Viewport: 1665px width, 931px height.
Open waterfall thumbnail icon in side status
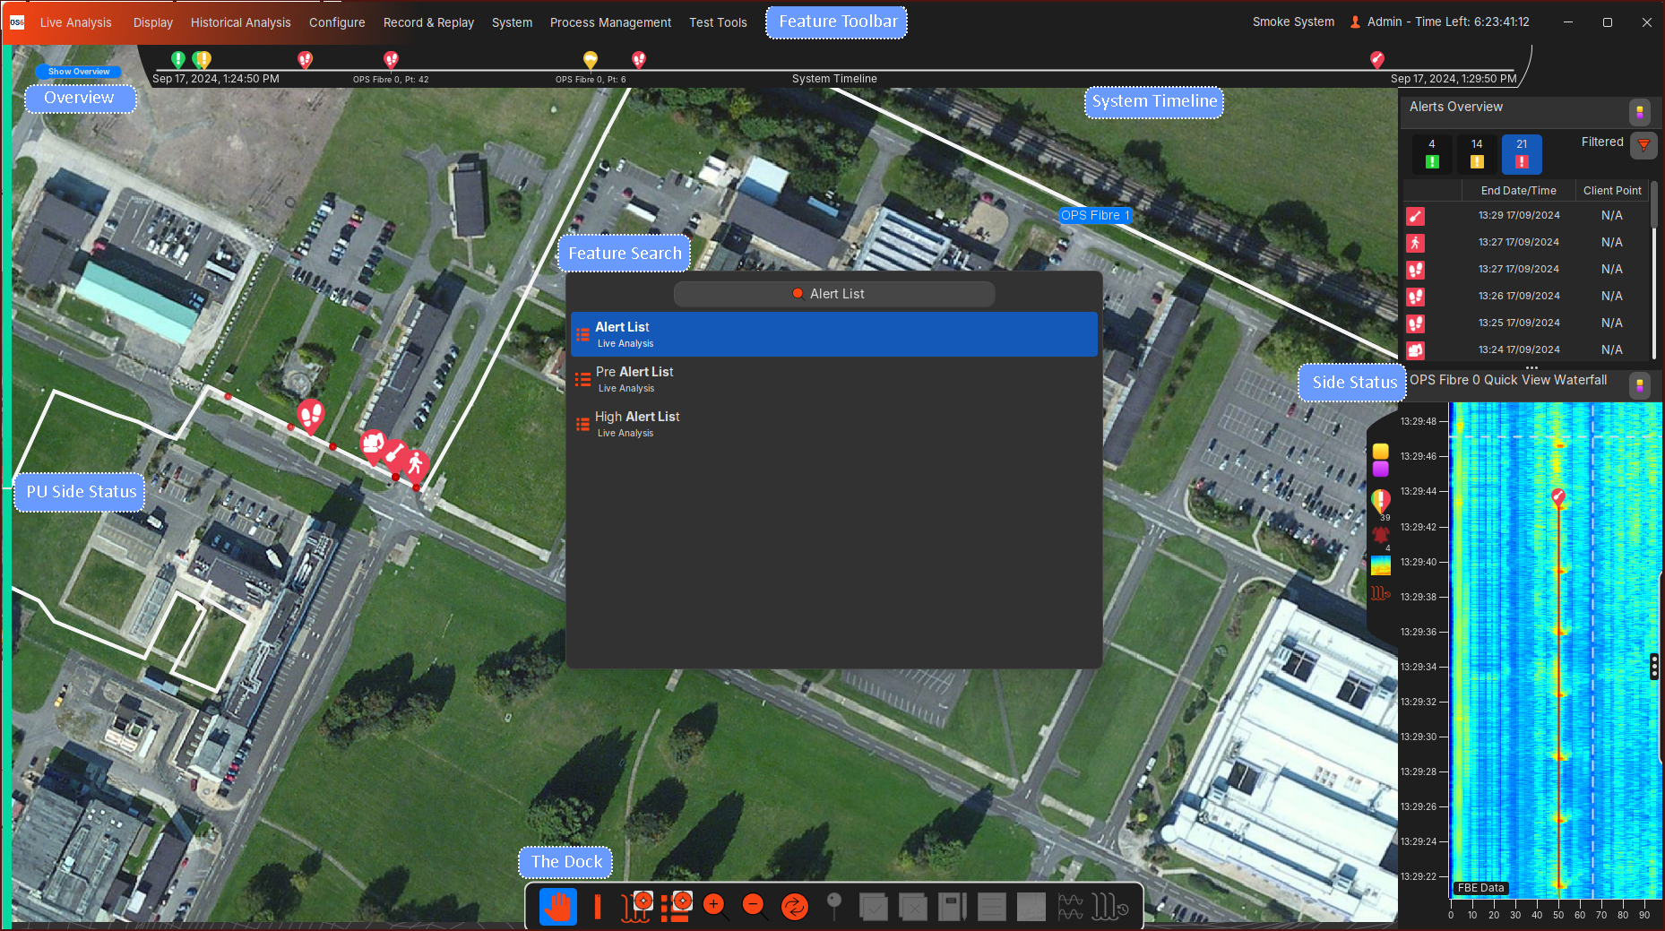coord(1380,565)
